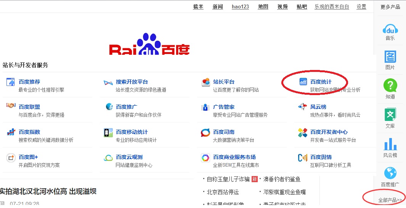Click news item 澳垂钓者钓鲨鱼
Image resolution: width=406 pixels, height=208 pixels.
coord(282,179)
